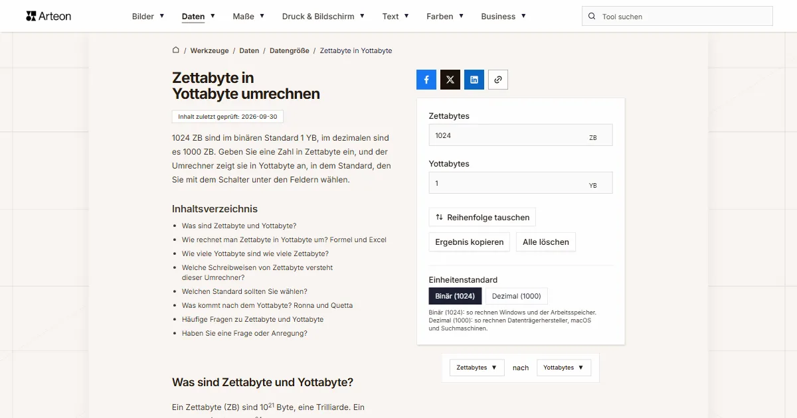Click the Inhaltsverzeichnis heading
The image size is (797, 418).
coord(215,209)
